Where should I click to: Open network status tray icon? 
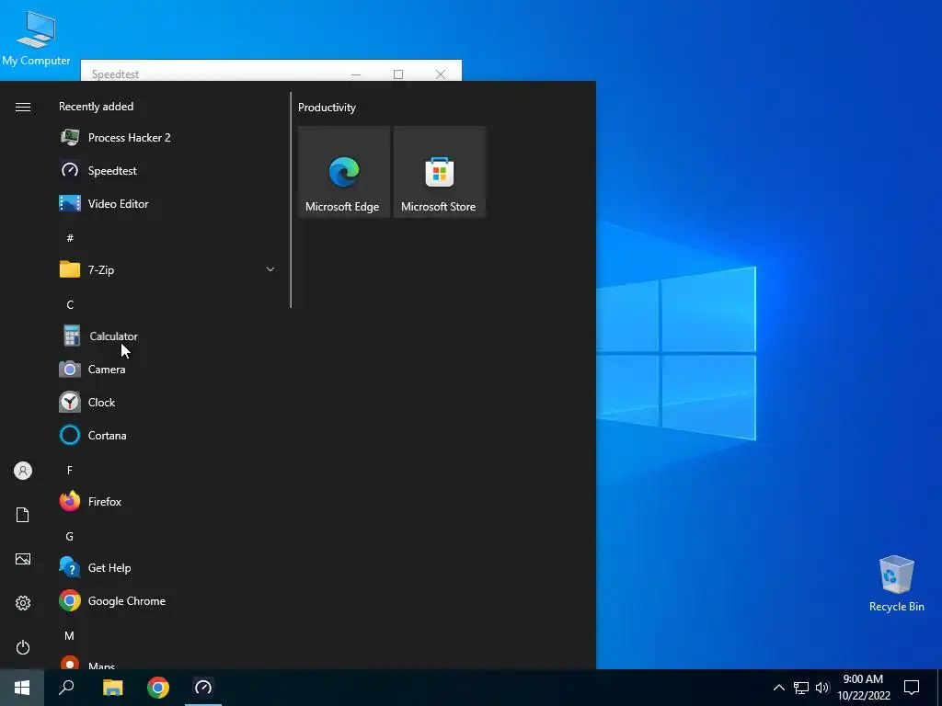(801, 688)
